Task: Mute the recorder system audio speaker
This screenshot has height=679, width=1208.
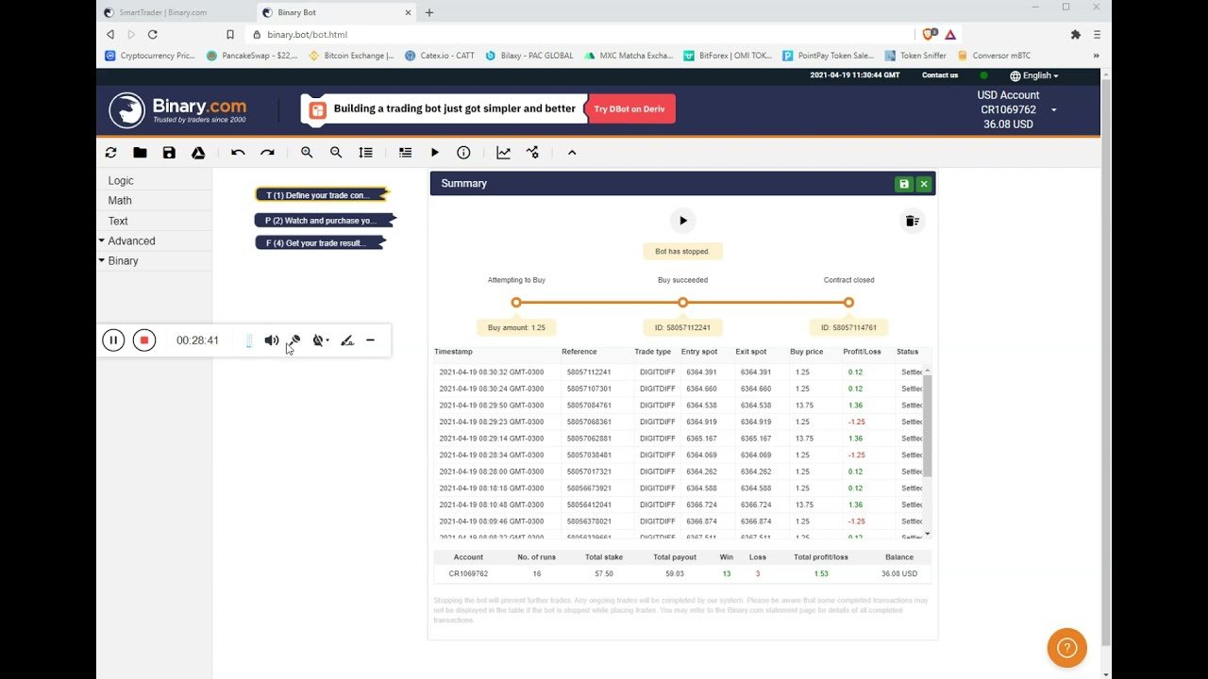Action: 271,340
